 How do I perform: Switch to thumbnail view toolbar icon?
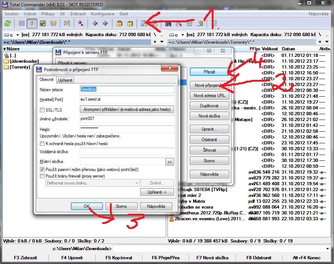click(x=43, y=24)
